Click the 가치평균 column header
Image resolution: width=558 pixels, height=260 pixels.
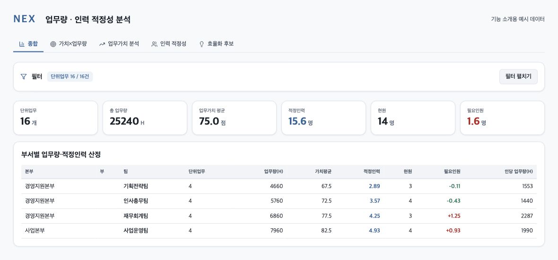(x=323, y=171)
